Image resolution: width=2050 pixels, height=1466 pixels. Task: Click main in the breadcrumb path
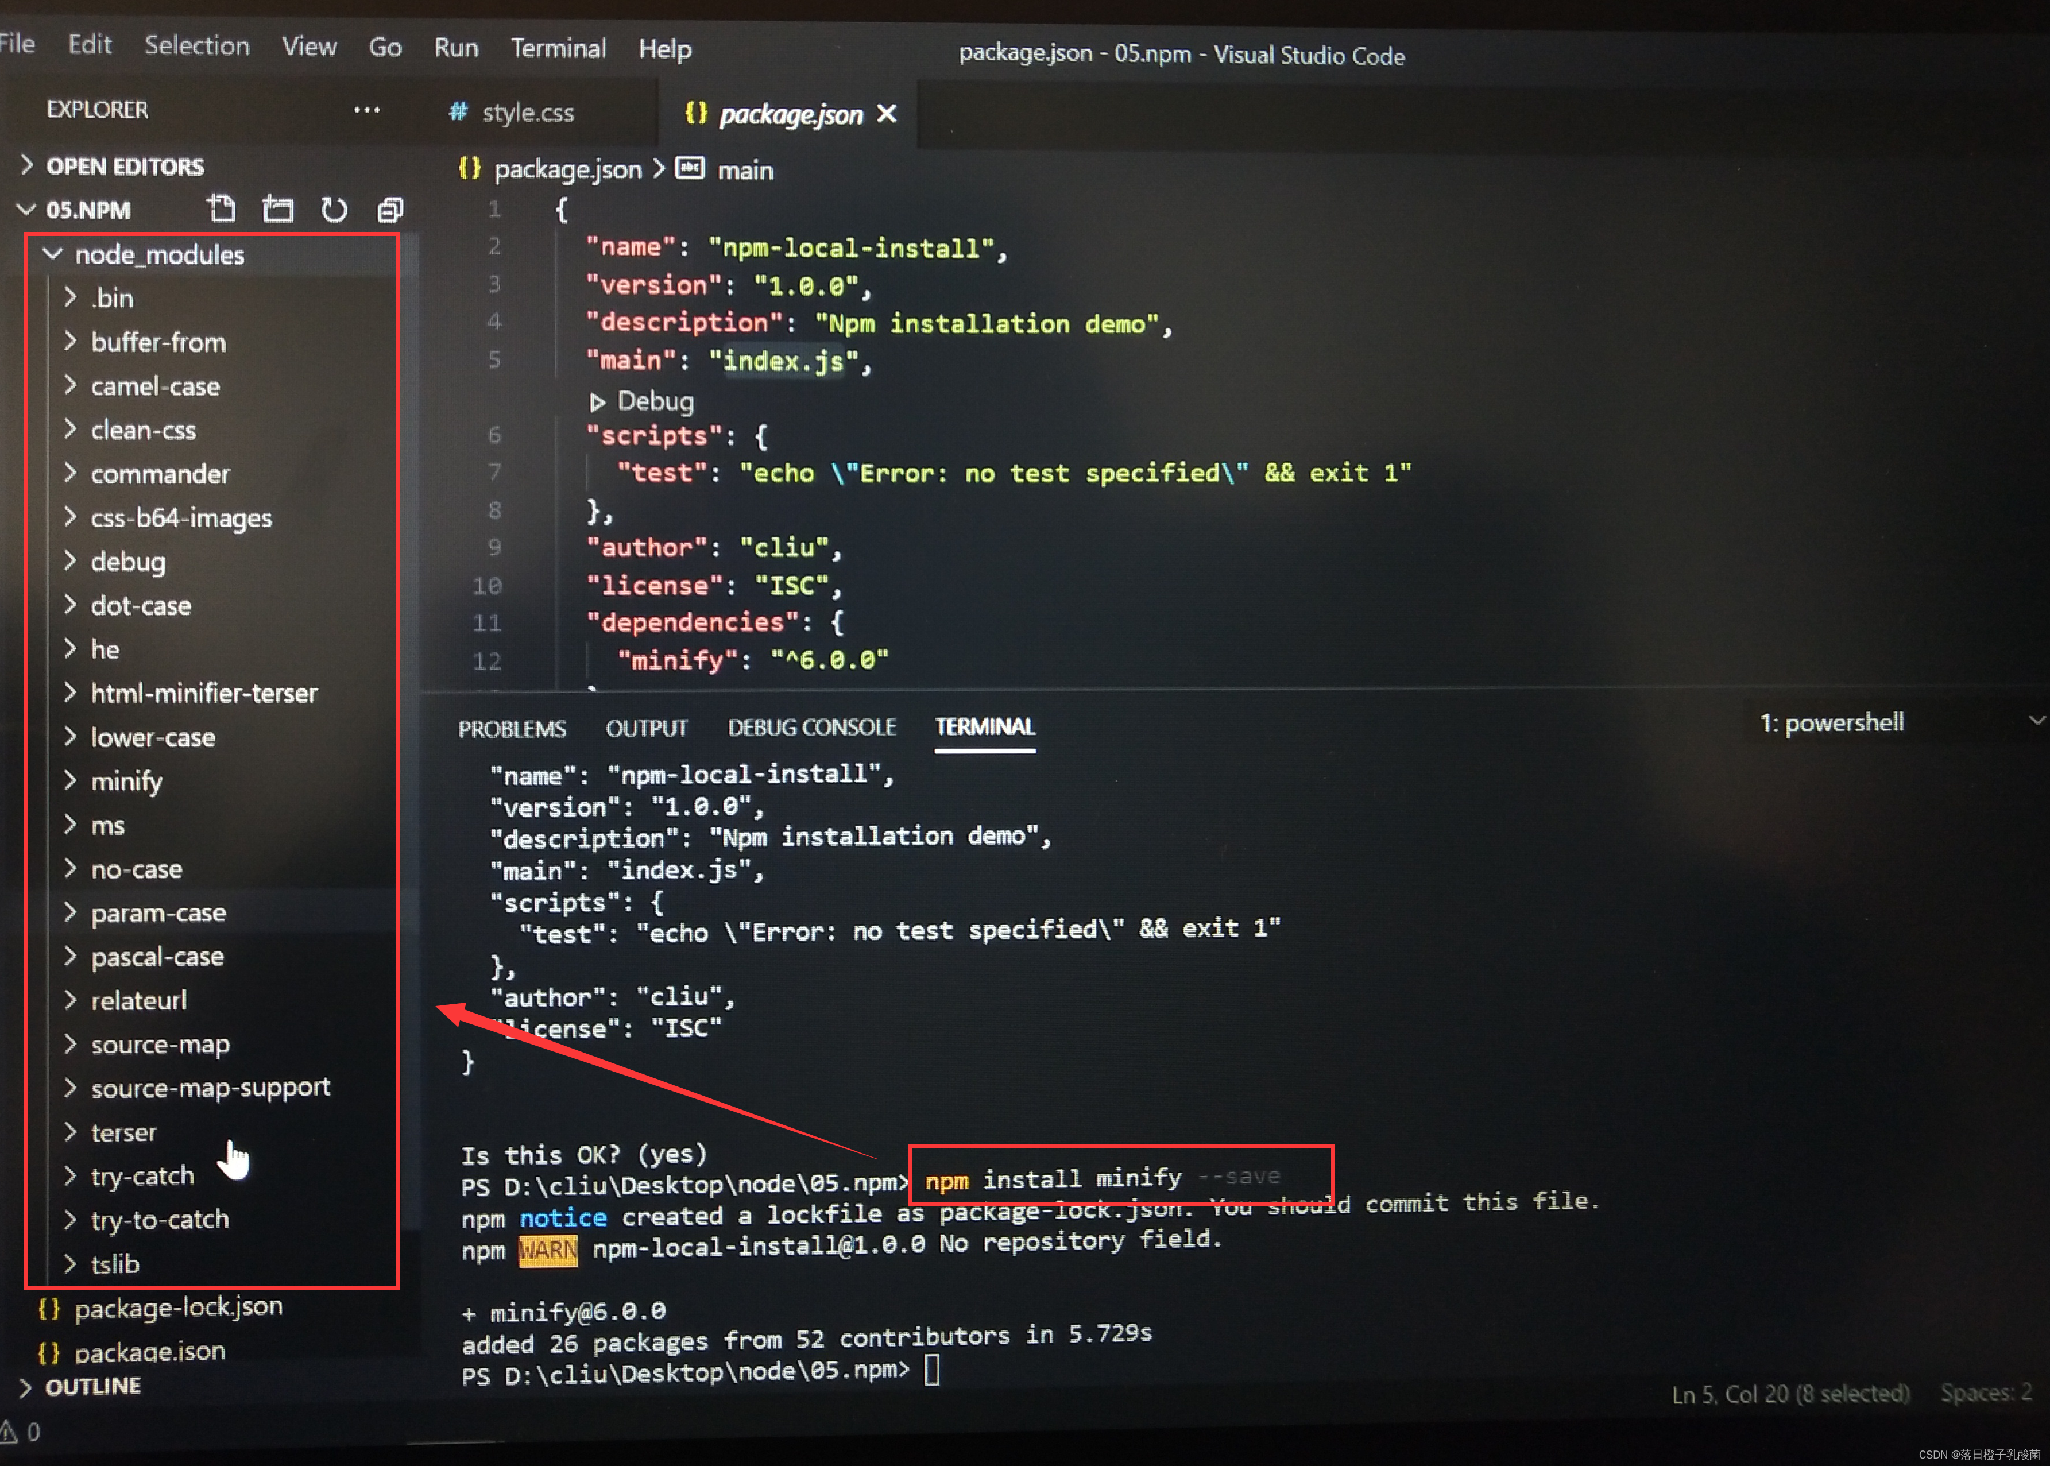click(745, 171)
